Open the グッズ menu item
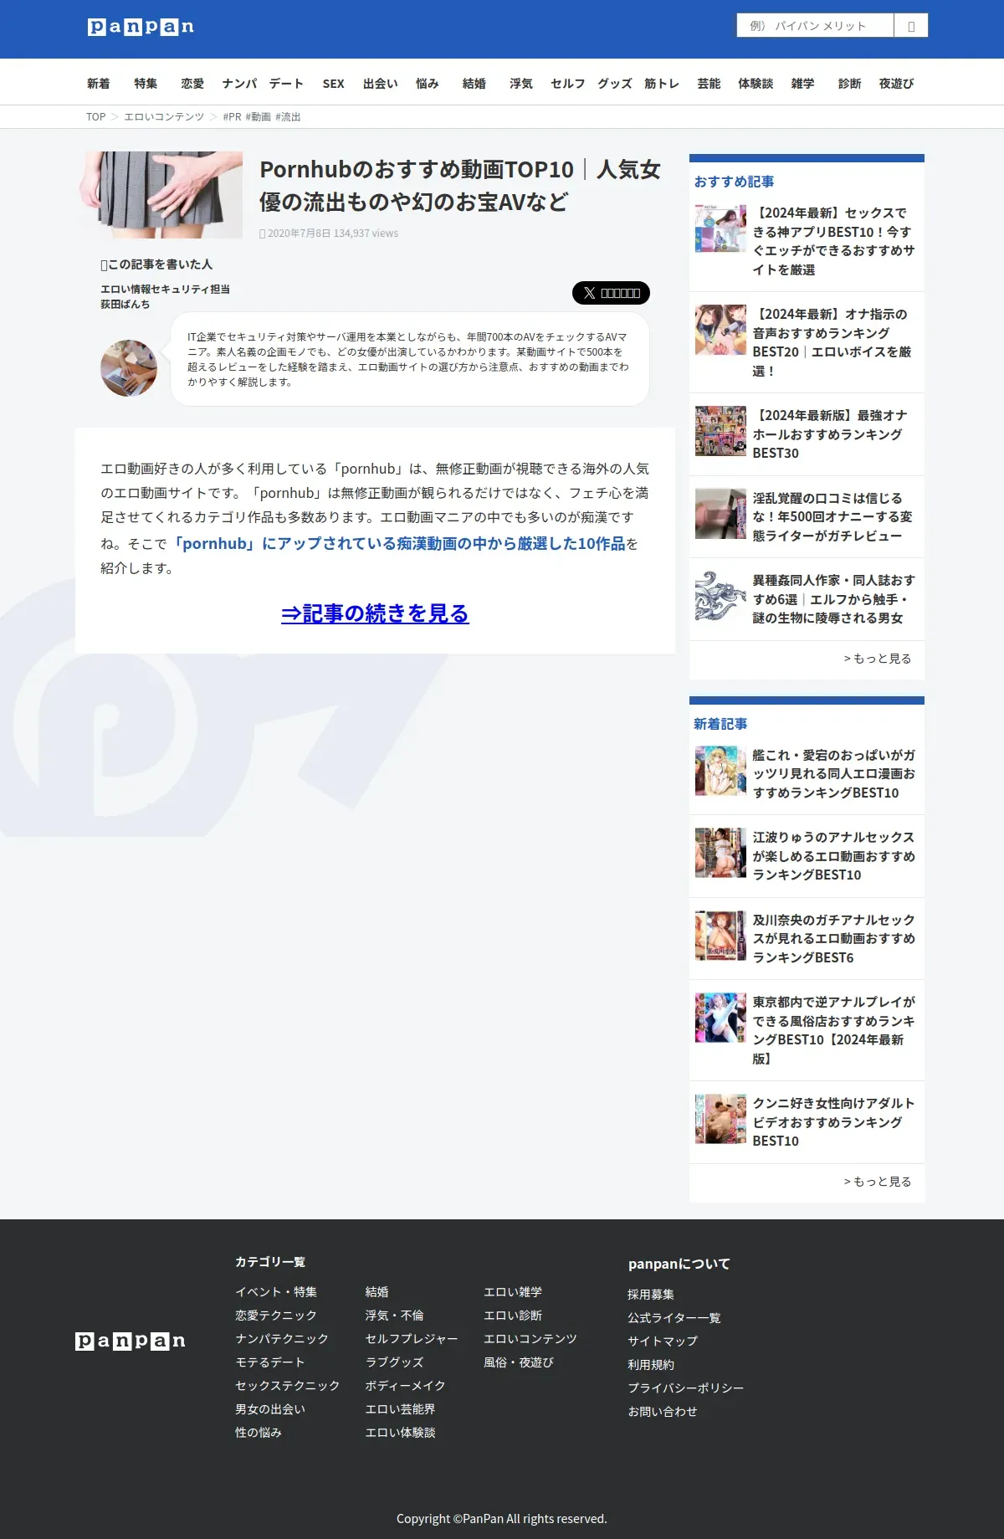The width and height of the screenshot is (1004, 1539). [x=615, y=84]
